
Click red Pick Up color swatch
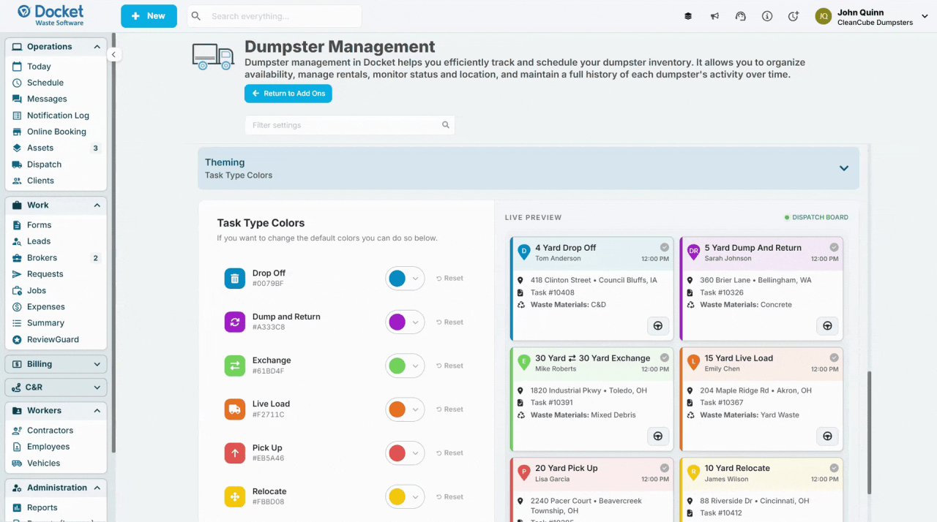[x=397, y=453]
